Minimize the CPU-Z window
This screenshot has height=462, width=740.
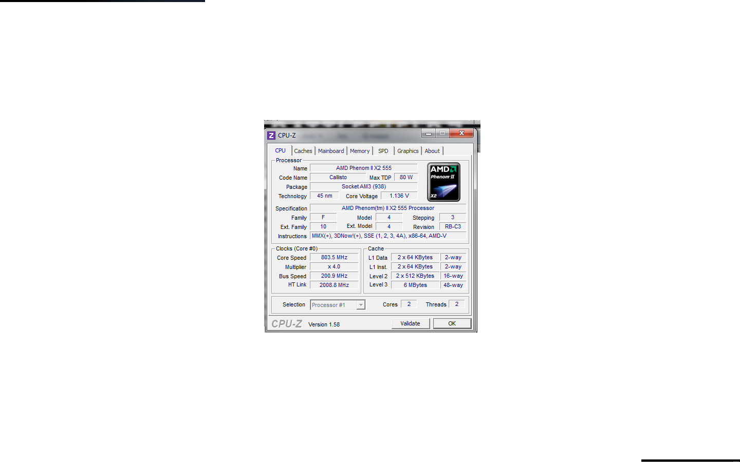click(428, 133)
